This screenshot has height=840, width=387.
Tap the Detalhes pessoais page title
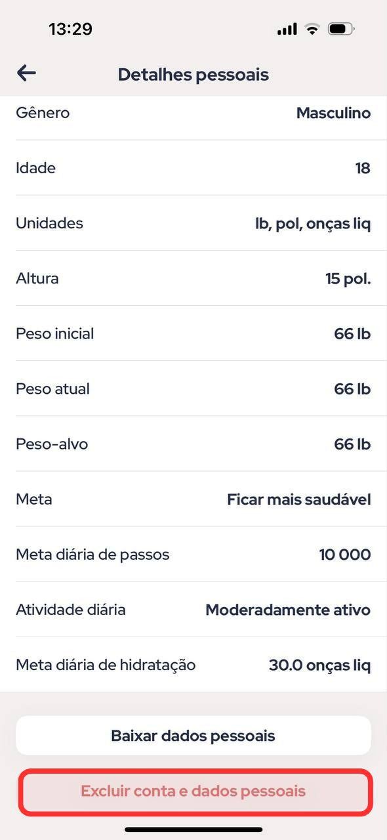click(x=193, y=74)
